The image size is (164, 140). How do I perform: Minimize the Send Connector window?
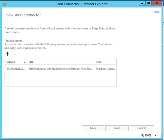point(142,3)
